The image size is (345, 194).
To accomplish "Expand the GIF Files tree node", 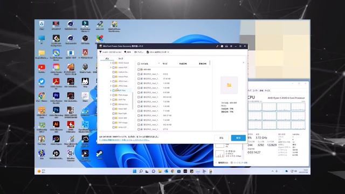I will pos(111,91).
